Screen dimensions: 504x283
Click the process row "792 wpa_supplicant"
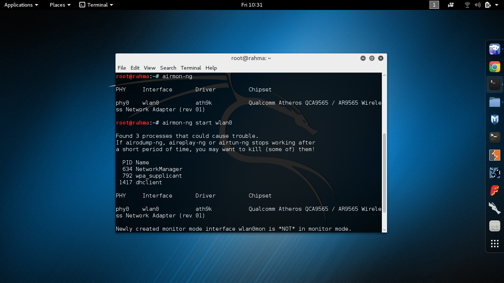click(152, 176)
